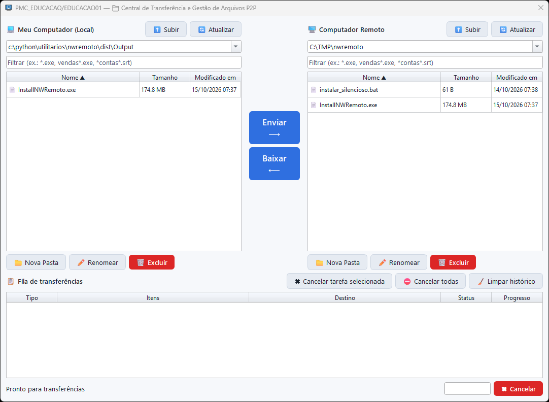Sort local files by Tamanho header
549x402 pixels.
point(165,77)
